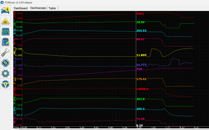Click the orange 175.41 trace value
Viewport: 209px width, 130px height.
point(141,79)
